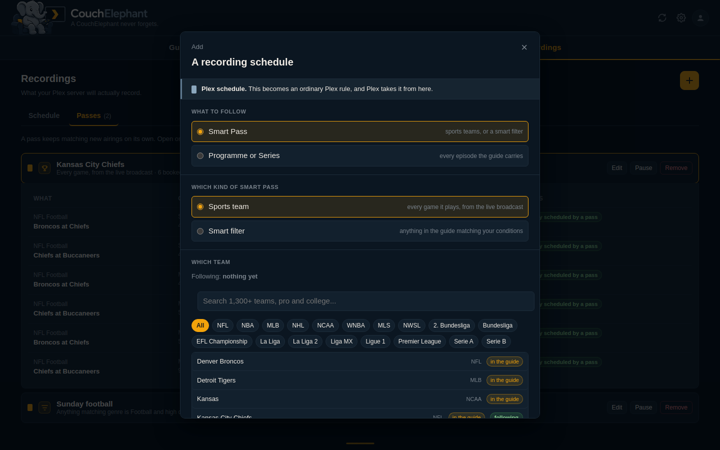720x450 pixels.
Task: Choose the Smart filter radio option
Action: click(x=360, y=231)
